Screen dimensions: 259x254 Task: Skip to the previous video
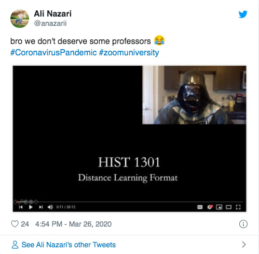pos(21,207)
